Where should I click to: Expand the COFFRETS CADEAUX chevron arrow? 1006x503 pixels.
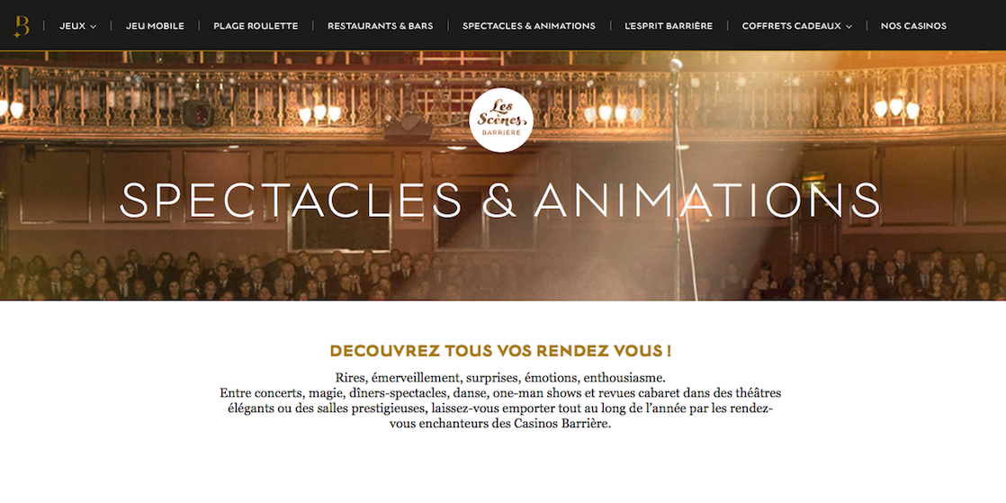click(849, 27)
